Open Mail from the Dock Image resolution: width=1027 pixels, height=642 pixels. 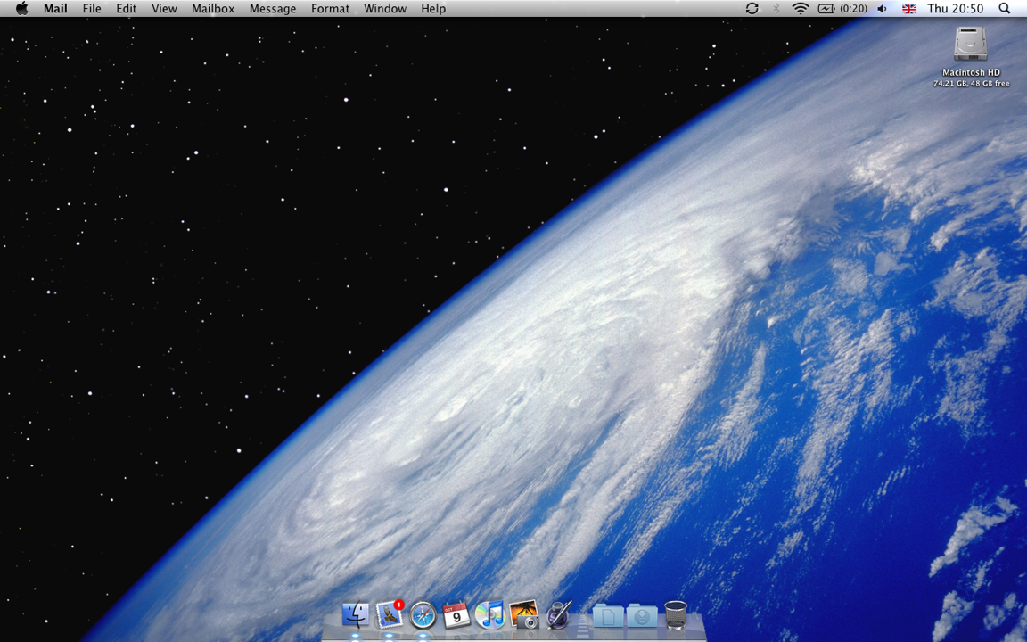coord(389,615)
